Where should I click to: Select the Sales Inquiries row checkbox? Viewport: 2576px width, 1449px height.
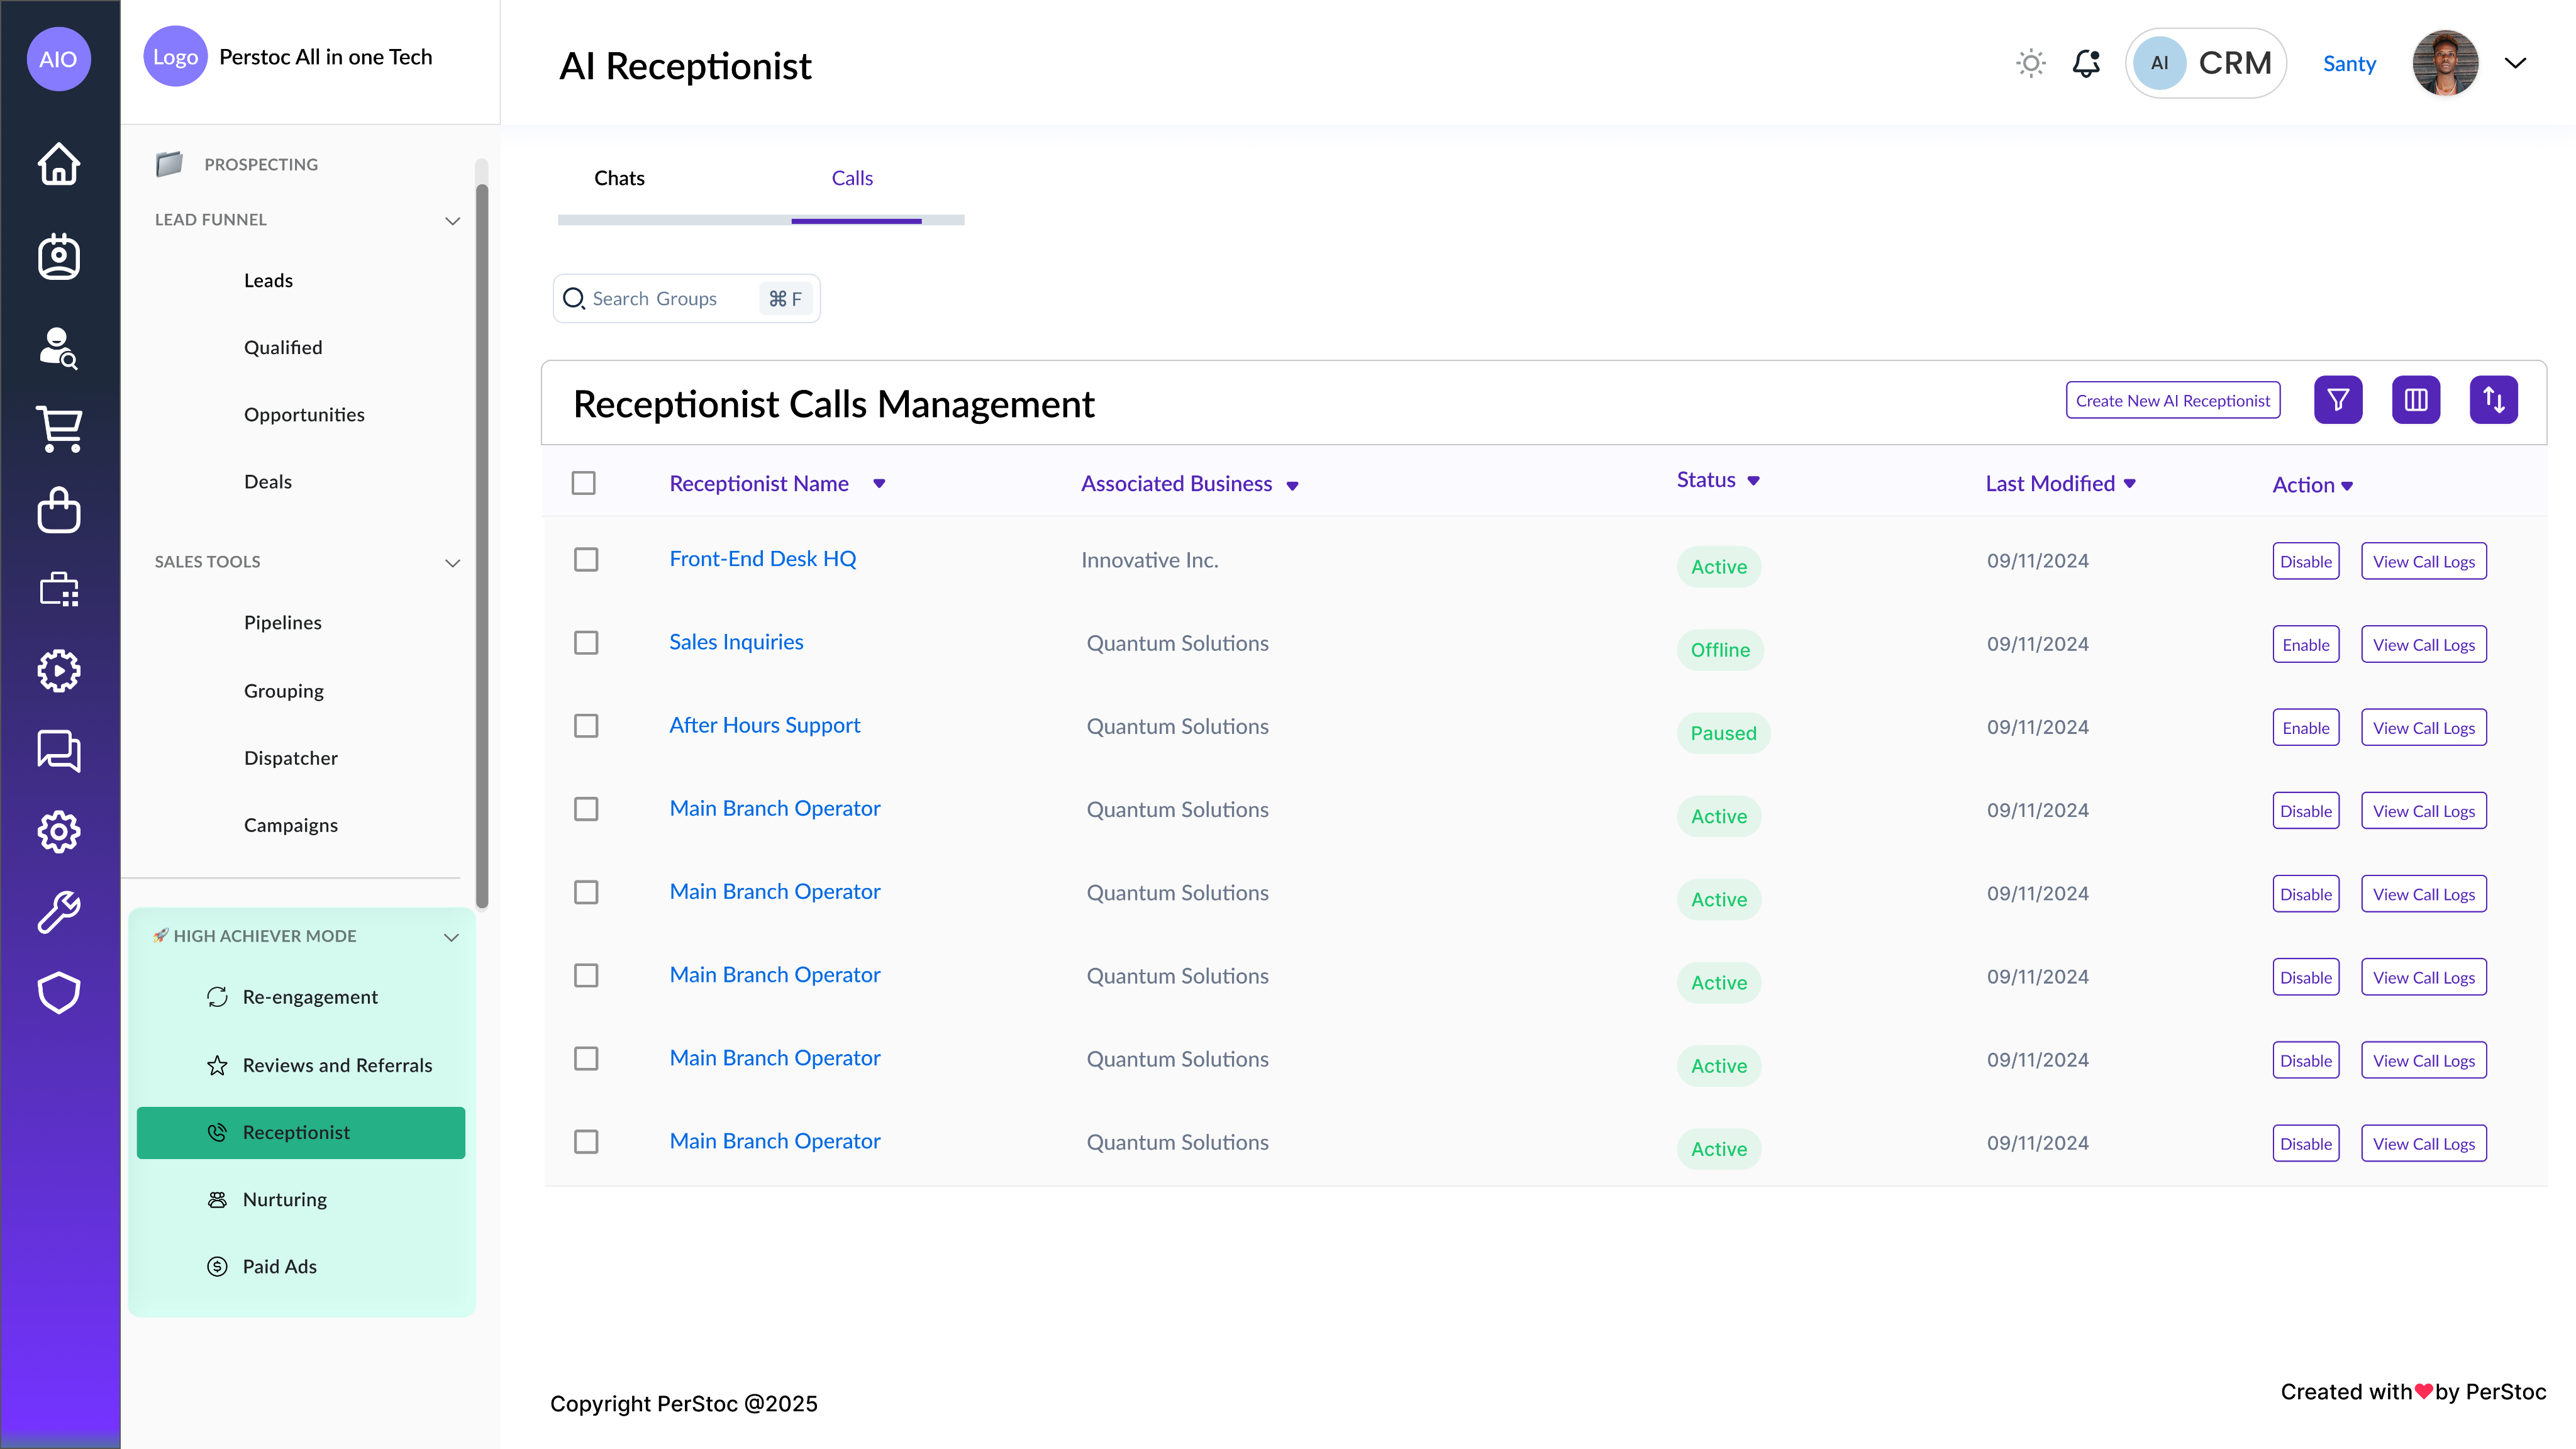point(586,642)
